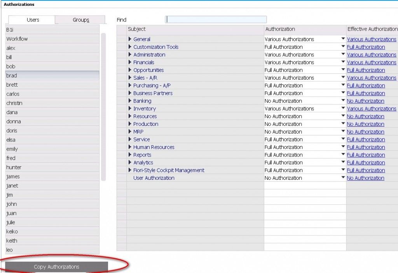Viewport: 398px width, 273px height.
Task: Click in the Find search field
Action: (216, 19)
